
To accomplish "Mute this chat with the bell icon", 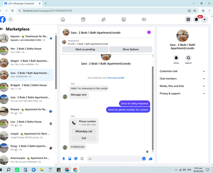I will coord(176,58).
